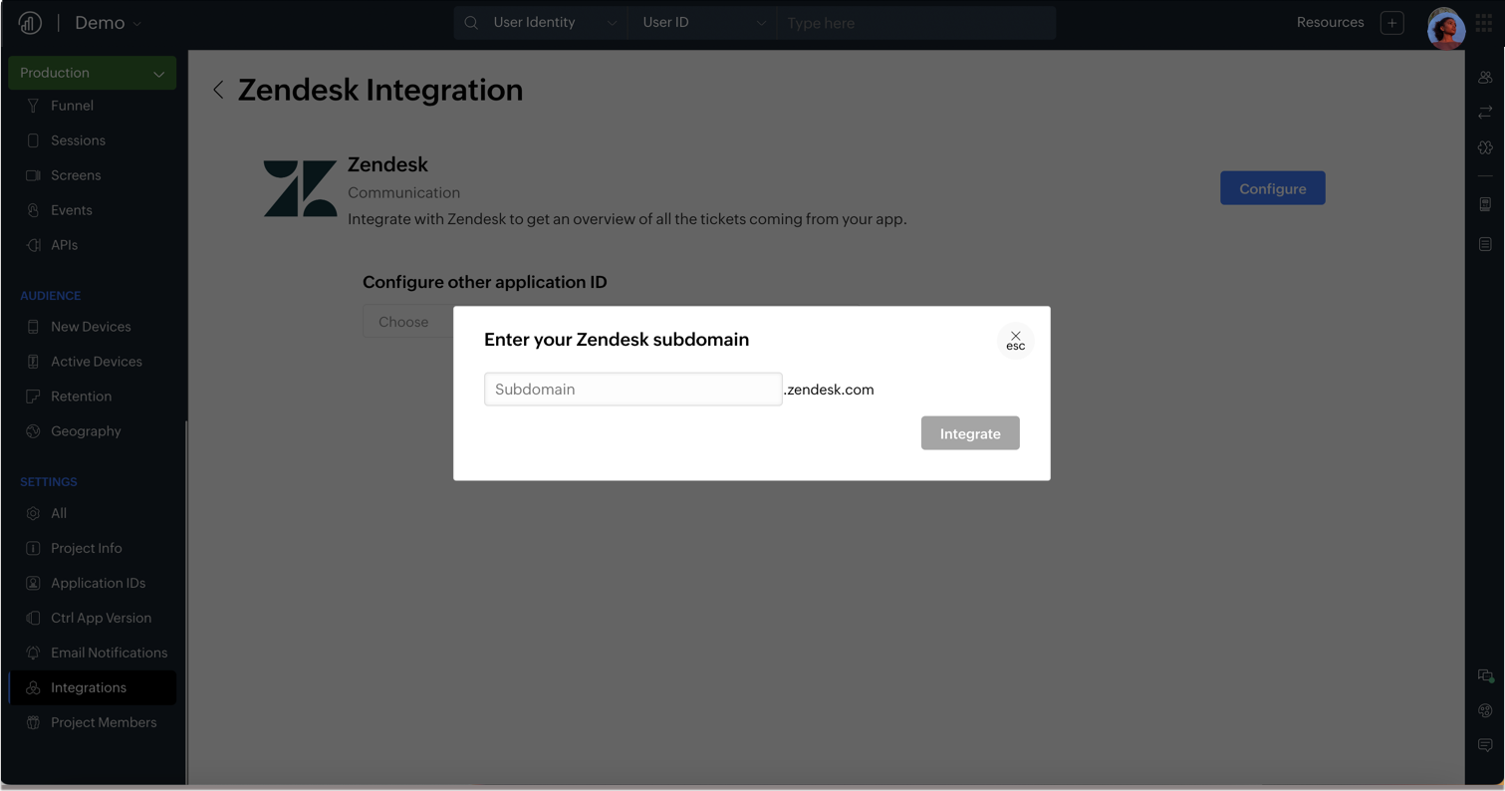Go to Ctrl App Version settings
Image resolution: width=1505 pixels, height=791 pixels.
pos(101,618)
